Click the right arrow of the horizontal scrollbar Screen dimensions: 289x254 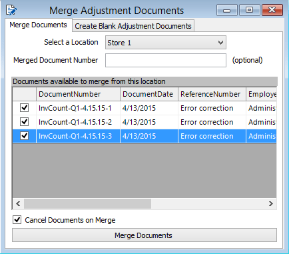(271, 203)
